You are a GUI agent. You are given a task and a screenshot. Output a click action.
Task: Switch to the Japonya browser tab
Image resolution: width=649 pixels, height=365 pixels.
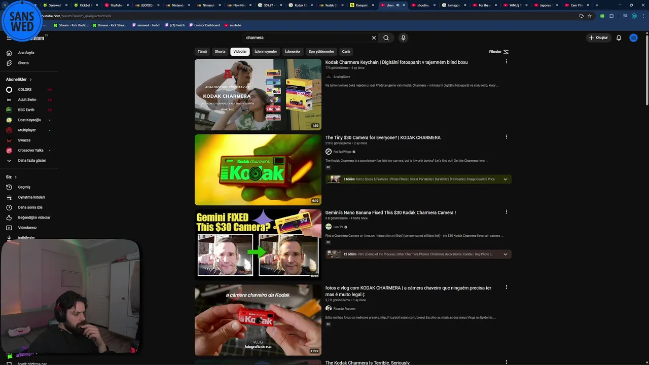tap(545, 5)
